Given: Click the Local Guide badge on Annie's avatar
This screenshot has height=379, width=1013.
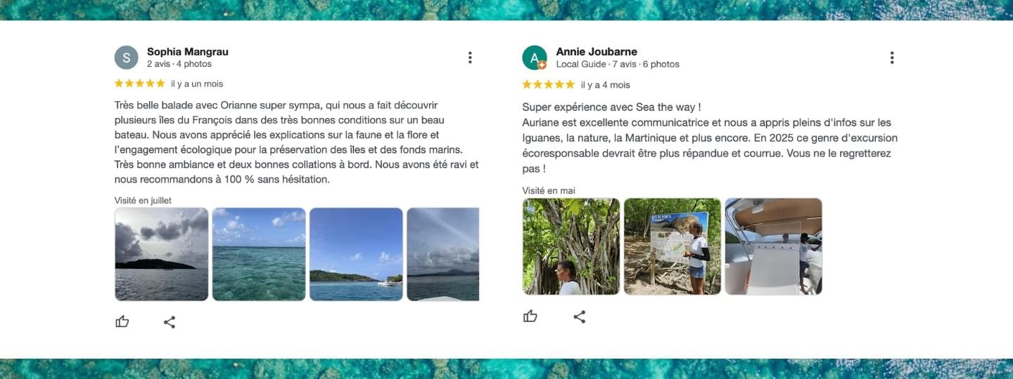Looking at the screenshot, I should coord(542,65).
